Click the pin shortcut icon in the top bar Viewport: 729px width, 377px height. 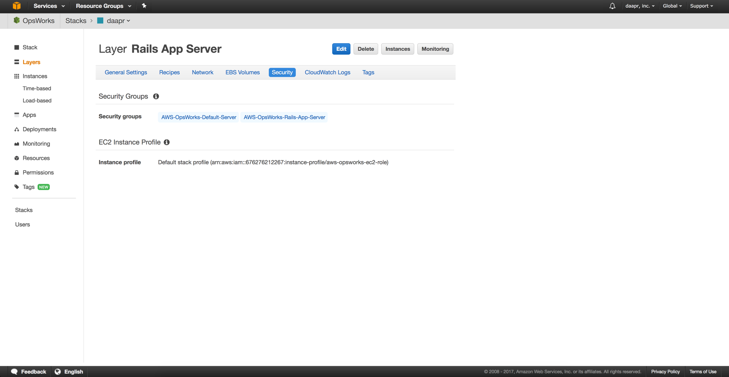[144, 6]
